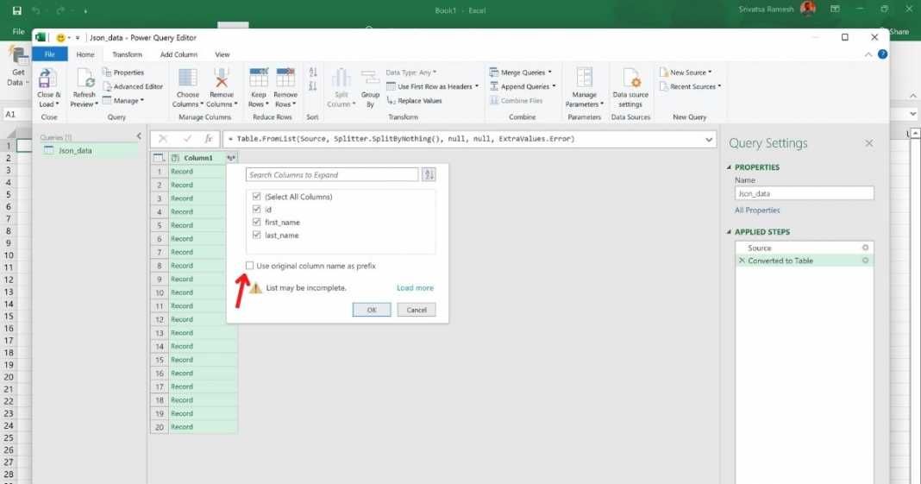Click the table icon at grid's top-left corner
Screen dimensions: 921x484
(x=159, y=157)
